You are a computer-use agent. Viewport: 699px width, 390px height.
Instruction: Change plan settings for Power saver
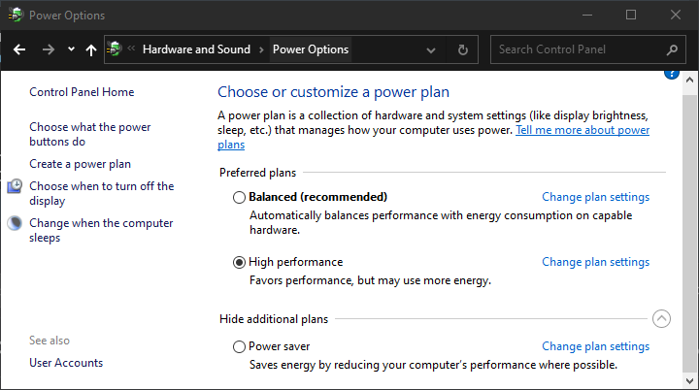point(595,346)
